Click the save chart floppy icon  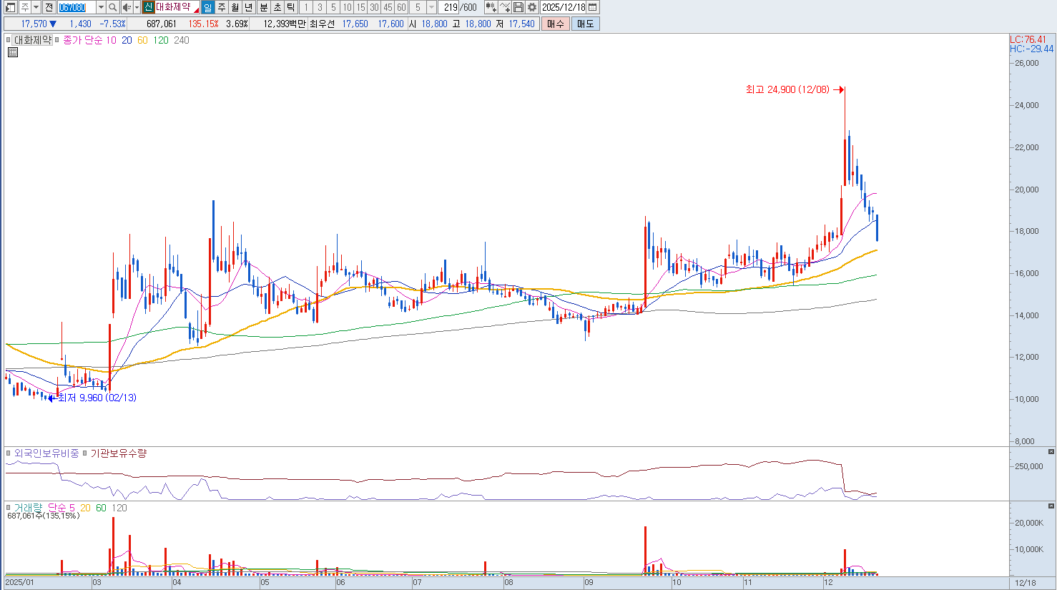pyautogui.click(x=518, y=7)
